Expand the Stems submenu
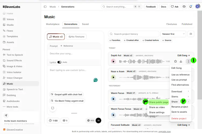The image size is (202, 134). click(180, 97)
